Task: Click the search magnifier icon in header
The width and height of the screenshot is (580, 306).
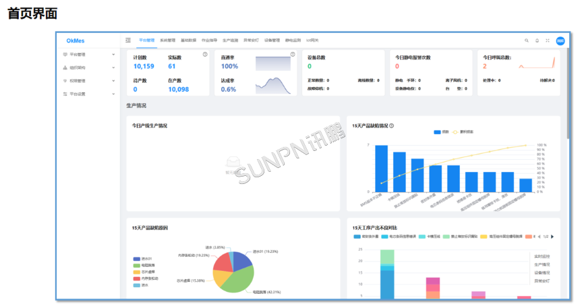Action: [526, 40]
